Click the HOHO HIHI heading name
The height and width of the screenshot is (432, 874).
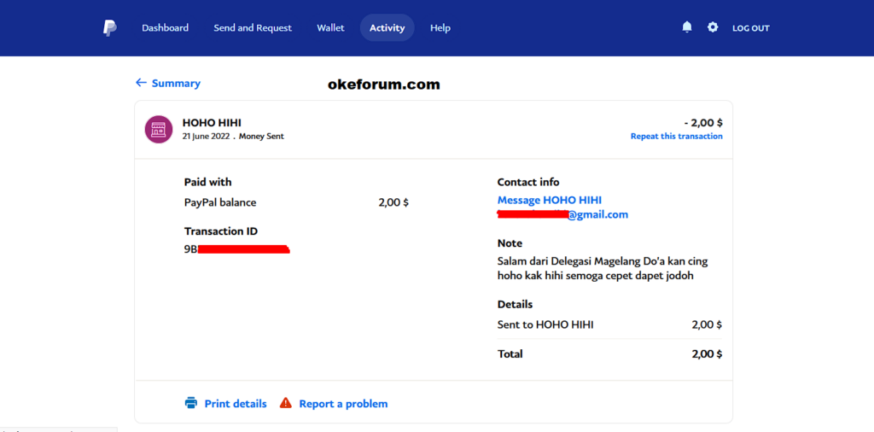pyautogui.click(x=212, y=123)
